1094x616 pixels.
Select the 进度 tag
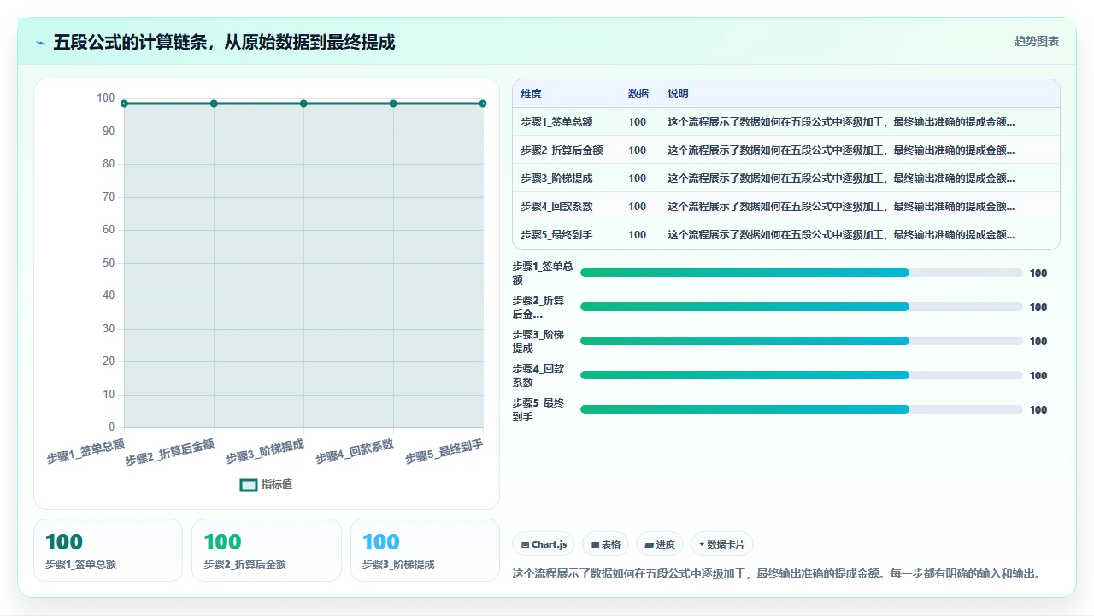pyautogui.click(x=660, y=544)
